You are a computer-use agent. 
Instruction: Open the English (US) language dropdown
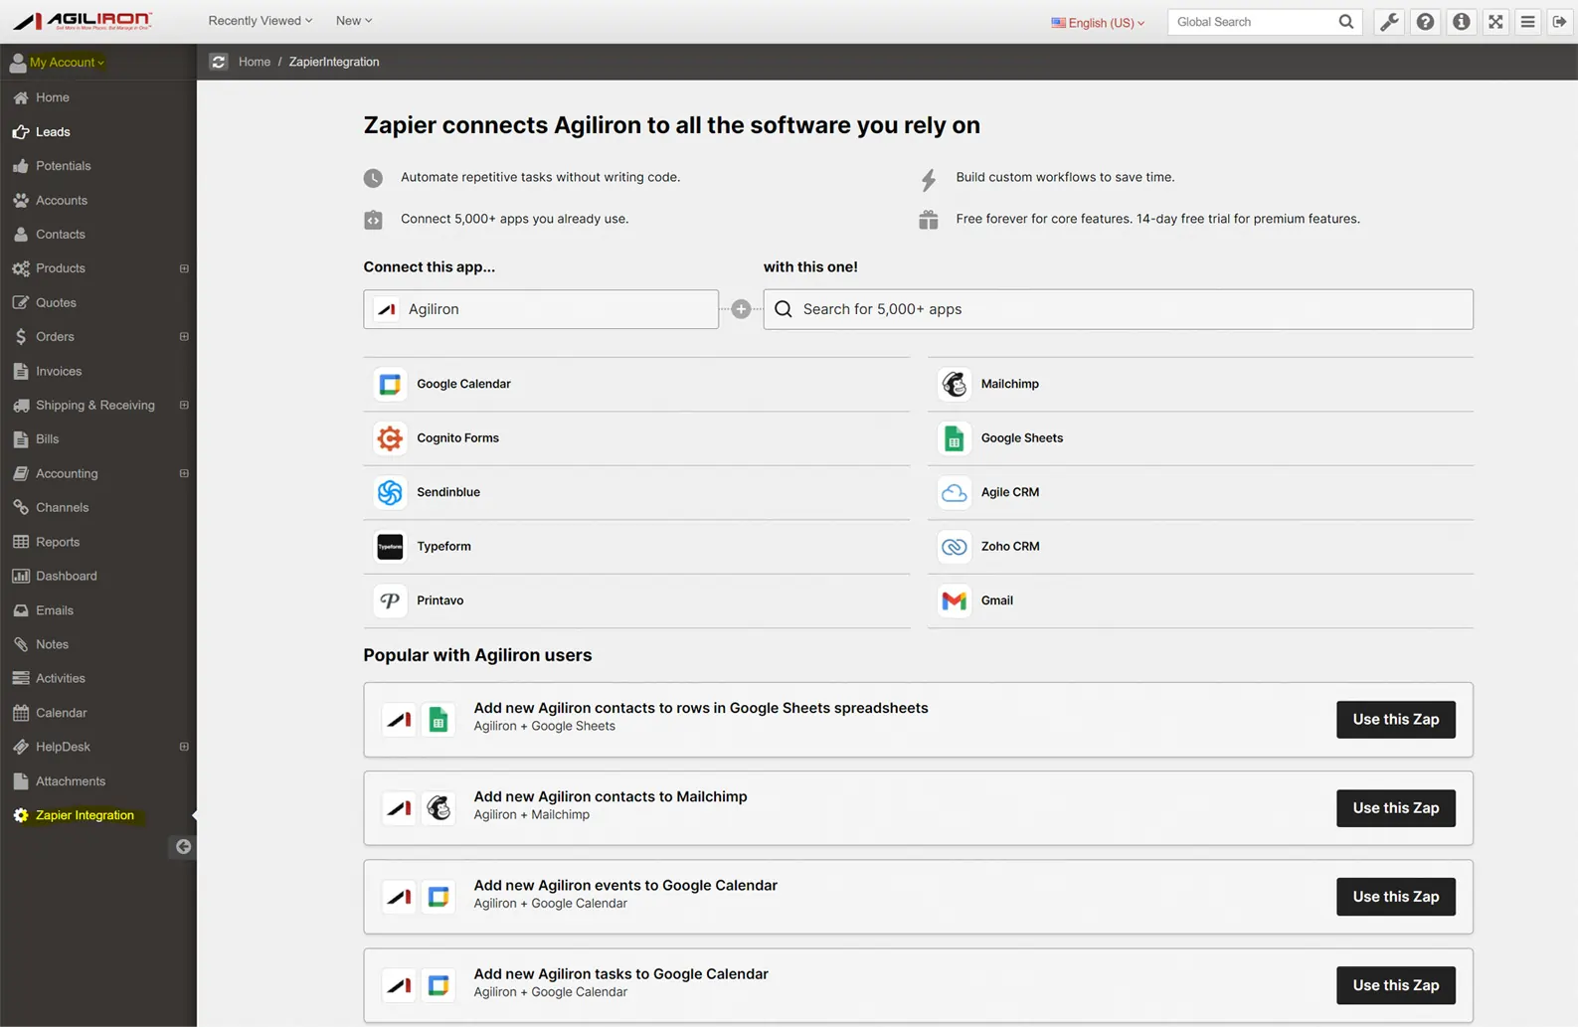click(1098, 22)
